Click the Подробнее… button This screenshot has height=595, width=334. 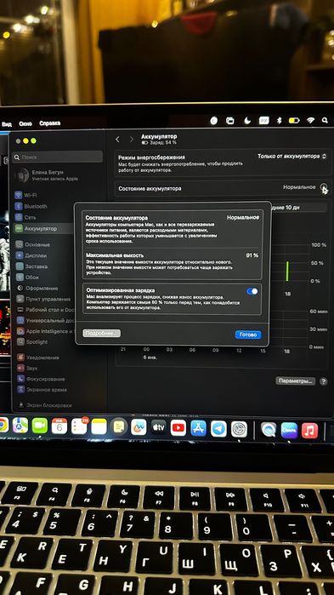pos(102,333)
